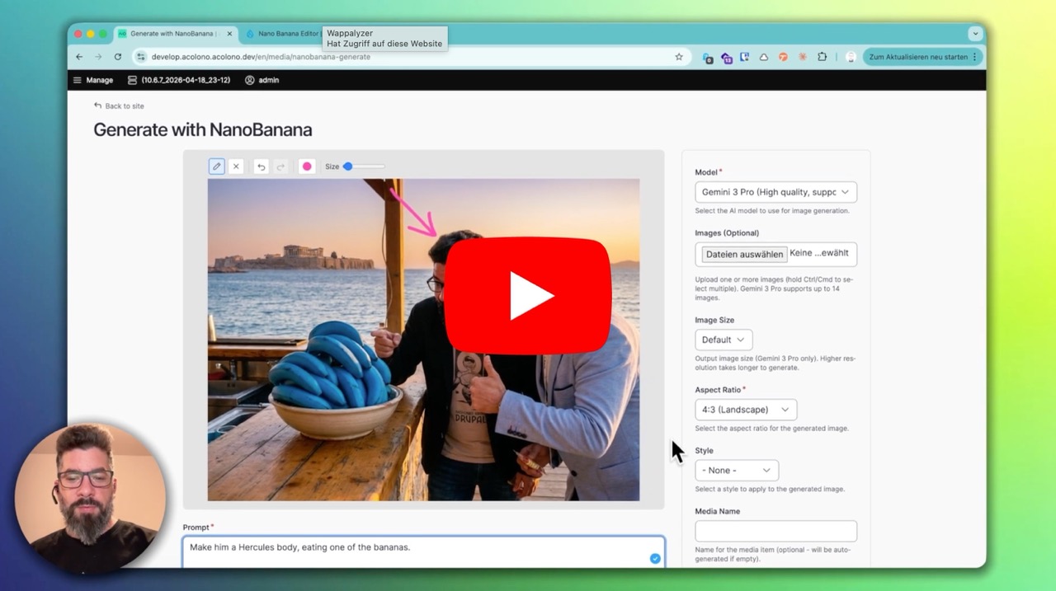Open the admin user menu
The height and width of the screenshot is (591, 1056).
click(262, 80)
